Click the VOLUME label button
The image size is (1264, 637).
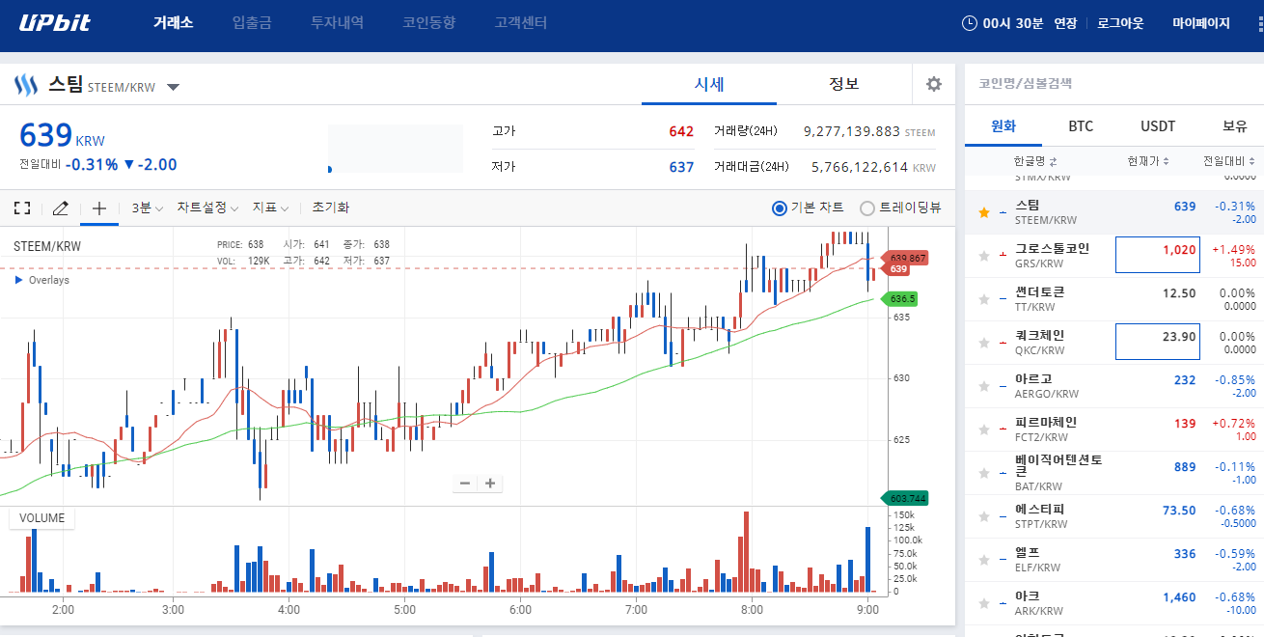(x=41, y=518)
